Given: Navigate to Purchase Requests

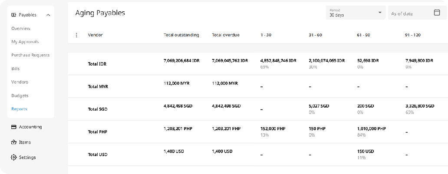Looking at the screenshot, I should pyautogui.click(x=30, y=55).
